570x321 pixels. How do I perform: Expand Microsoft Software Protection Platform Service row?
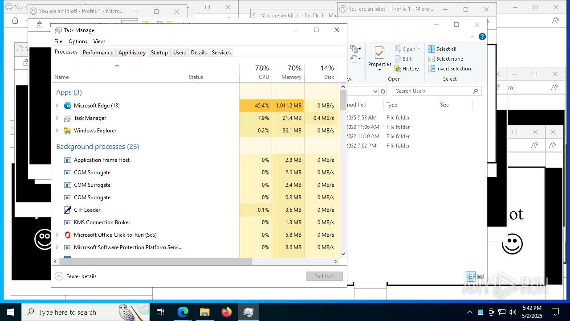pos(57,247)
